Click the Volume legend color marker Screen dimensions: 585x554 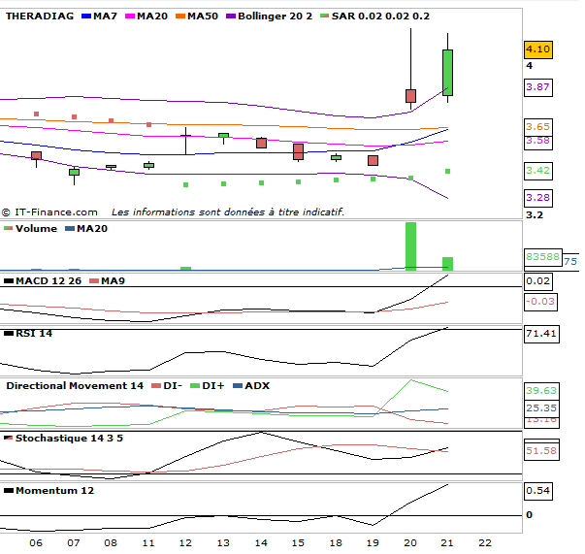pyautogui.click(x=8, y=228)
